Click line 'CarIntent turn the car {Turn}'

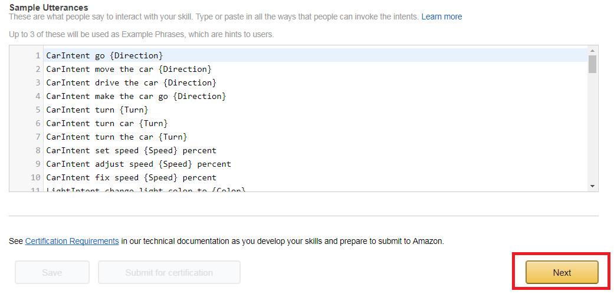(x=316, y=137)
